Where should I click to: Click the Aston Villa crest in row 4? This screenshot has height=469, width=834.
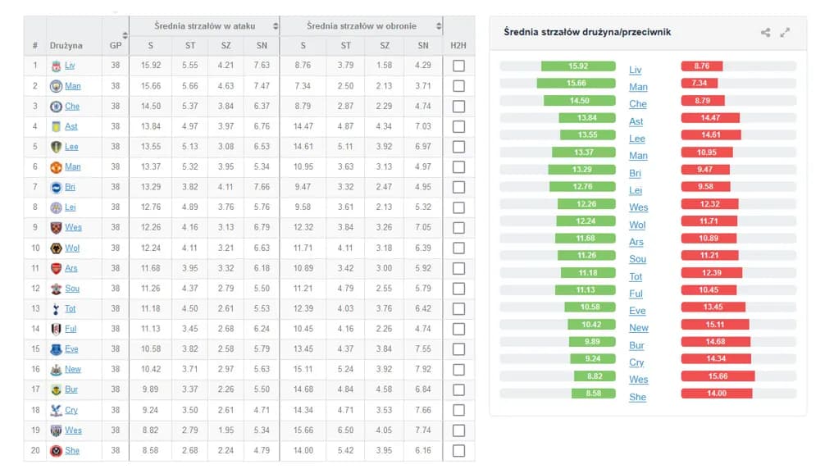click(56, 127)
